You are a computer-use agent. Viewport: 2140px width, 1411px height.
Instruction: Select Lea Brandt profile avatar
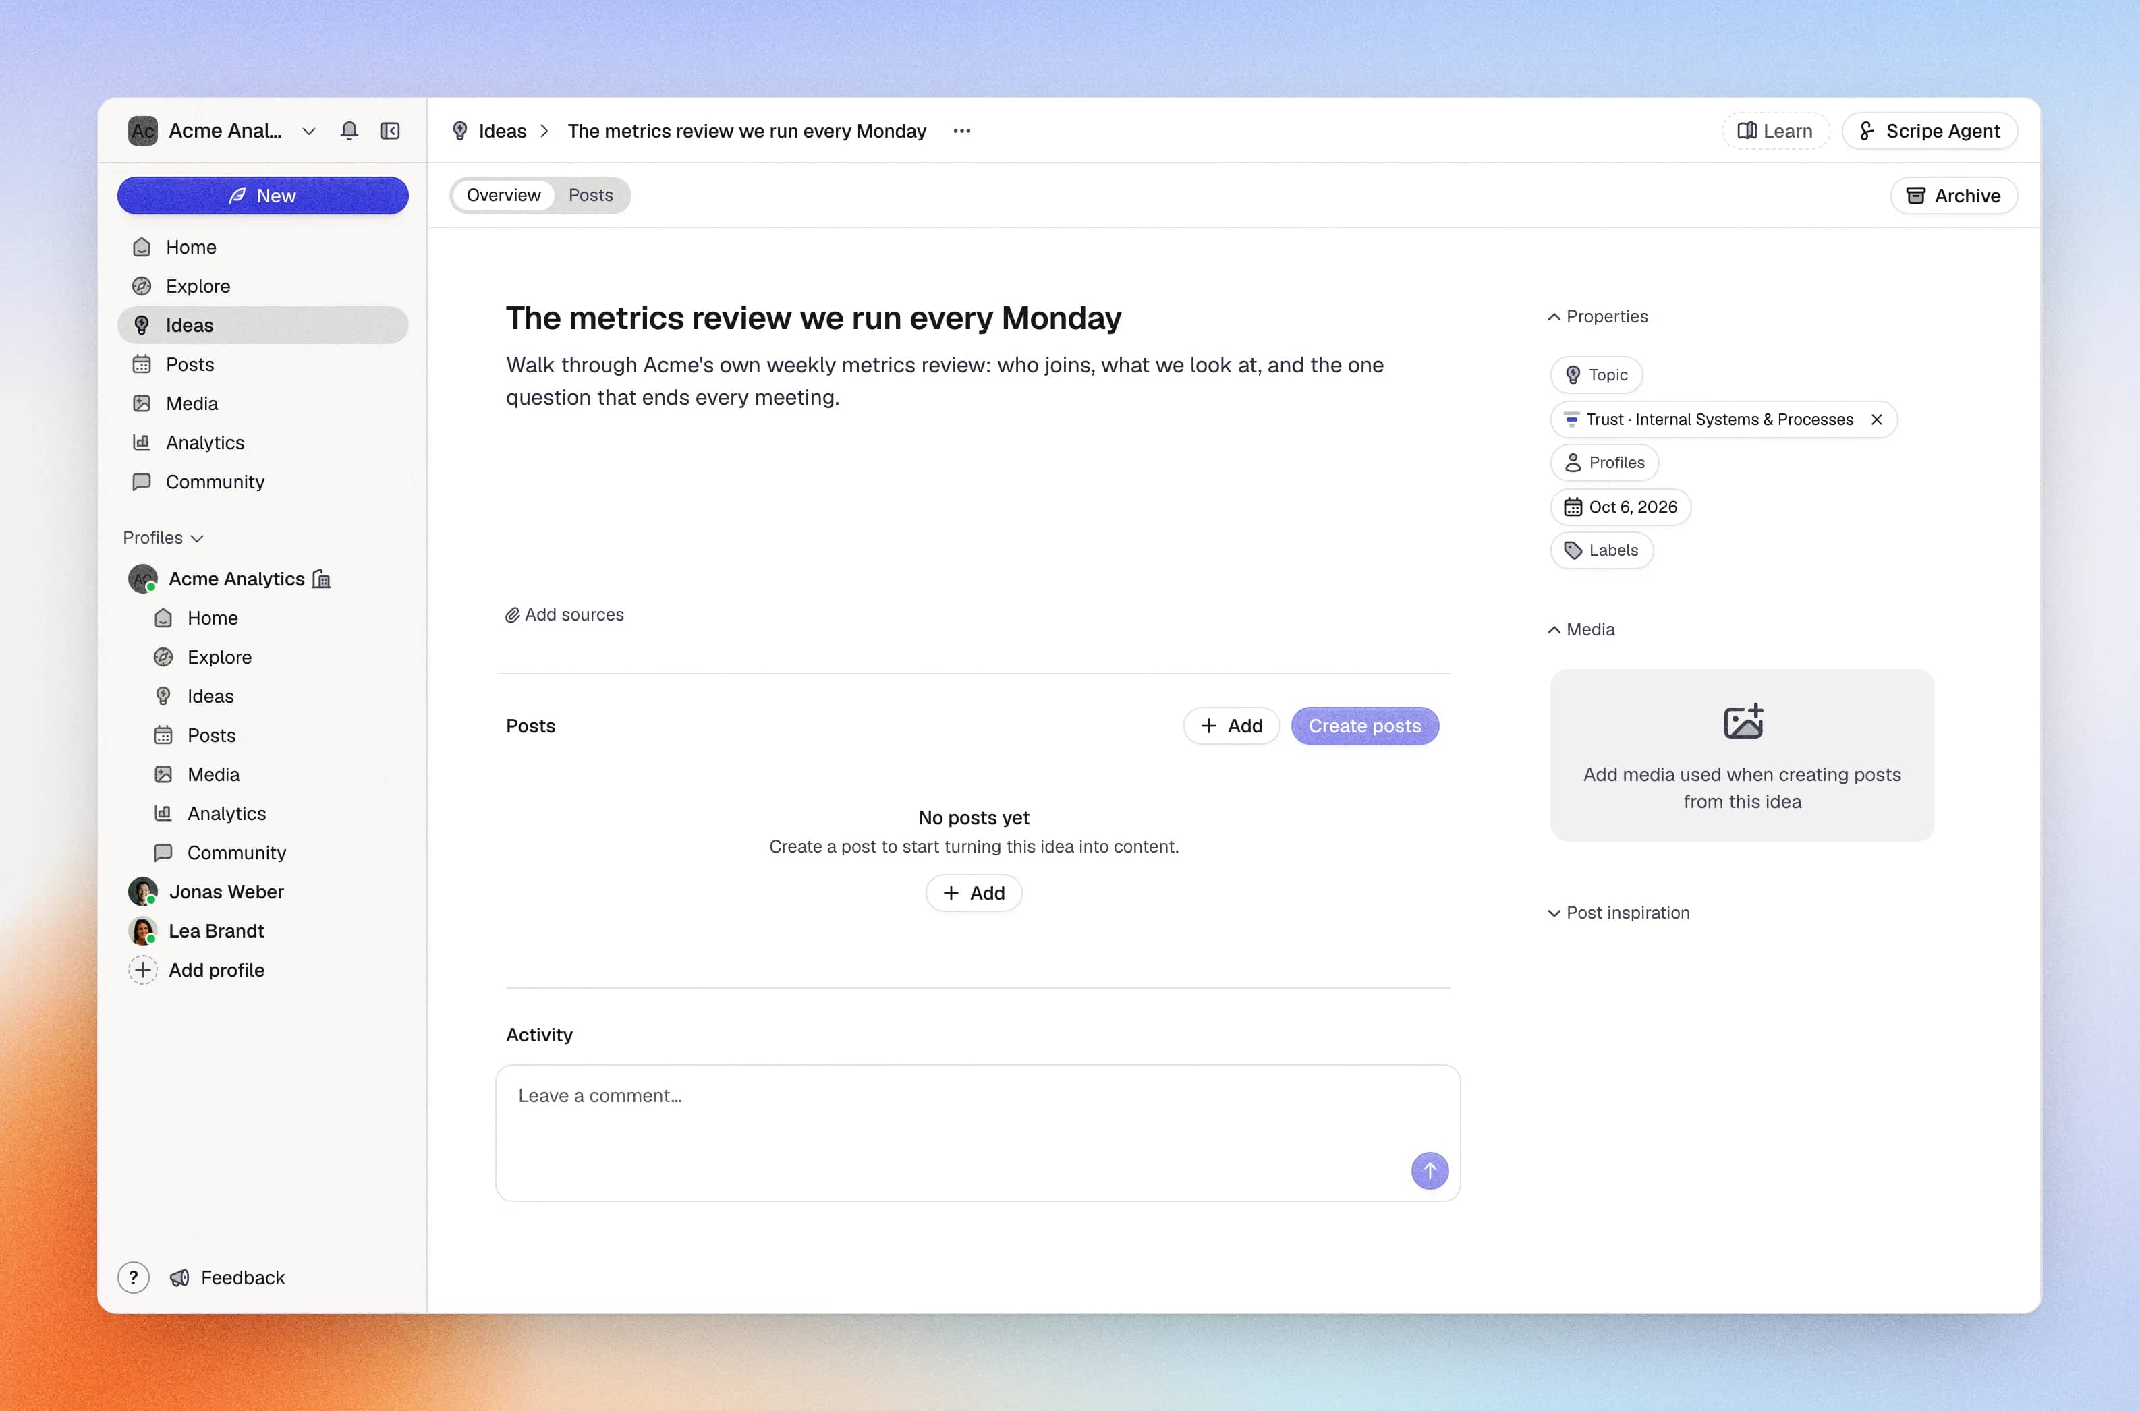point(143,931)
